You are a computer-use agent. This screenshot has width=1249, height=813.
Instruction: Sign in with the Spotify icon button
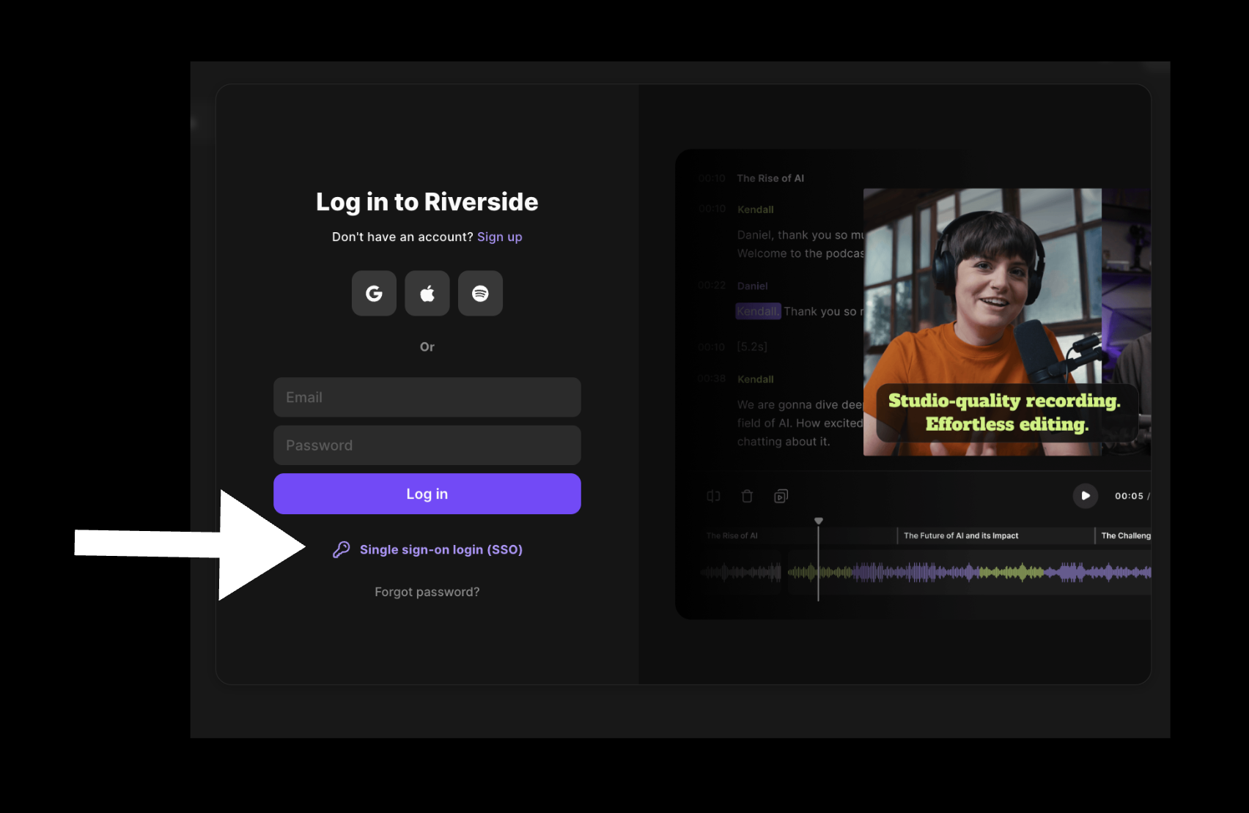tap(480, 293)
